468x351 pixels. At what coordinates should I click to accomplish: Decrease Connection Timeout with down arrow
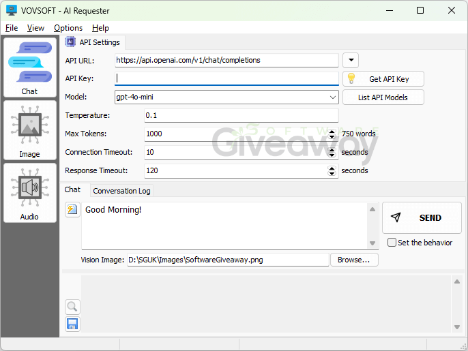(332, 155)
